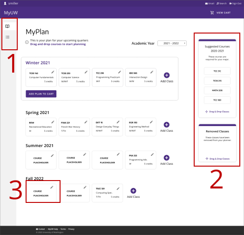The height and width of the screenshot is (235, 244).
Task: Click Add Class plus icon in Winter 2021
Action: coord(167,75)
